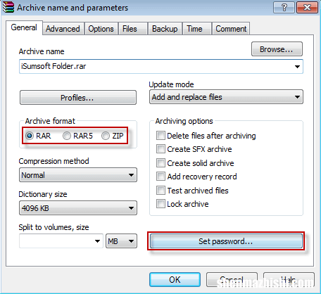Click the Browse button
The image size is (321, 294).
277,49
